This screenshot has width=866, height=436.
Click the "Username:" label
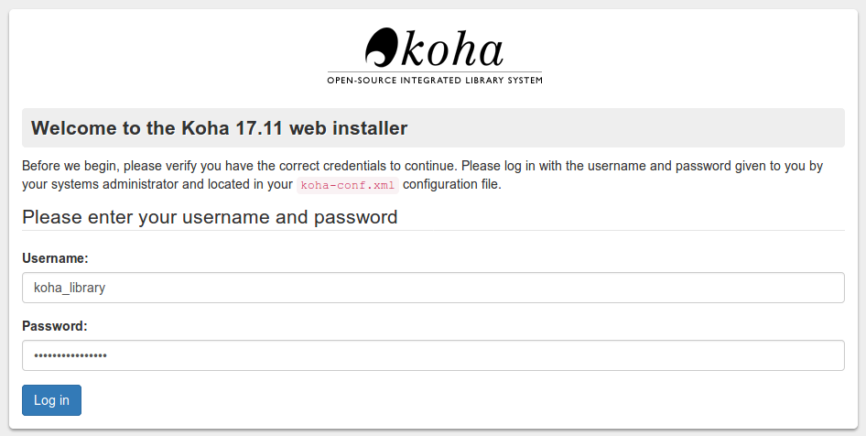(x=55, y=259)
